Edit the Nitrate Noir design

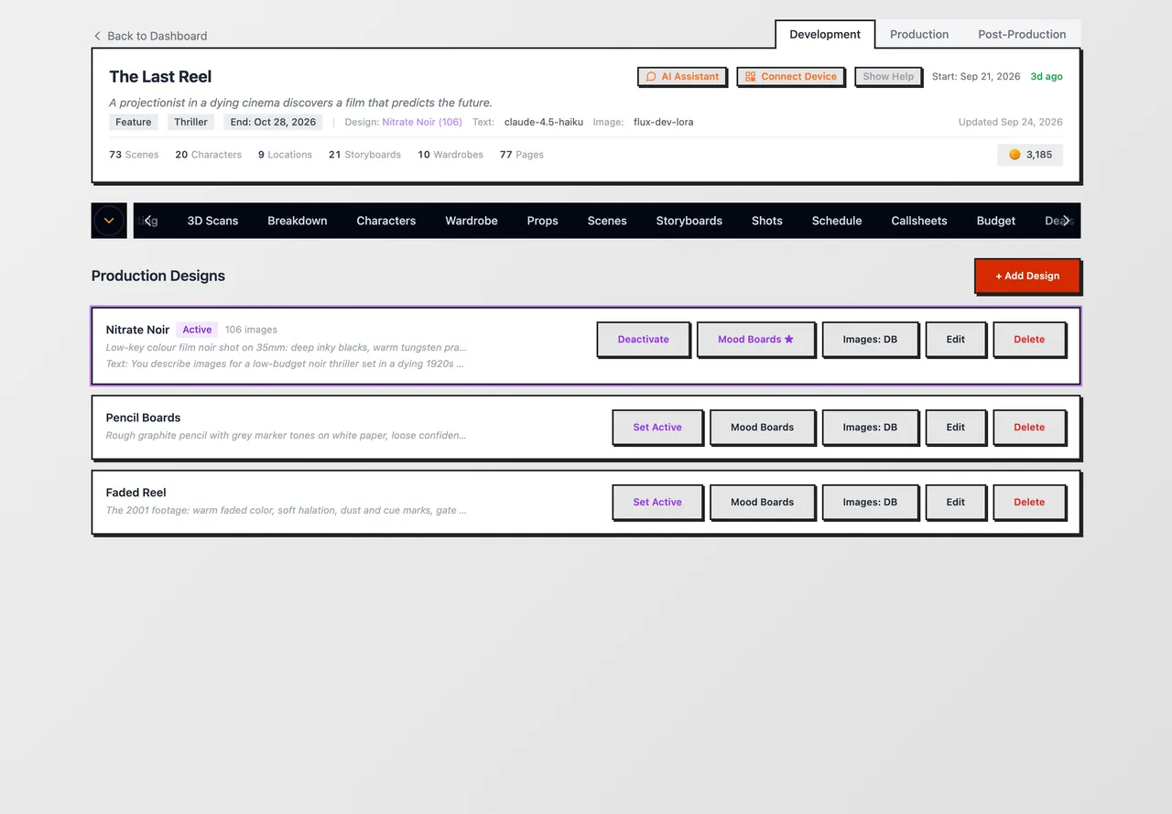956,340
